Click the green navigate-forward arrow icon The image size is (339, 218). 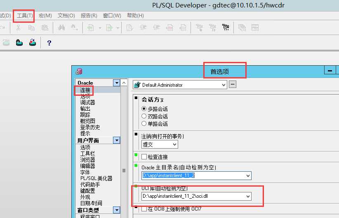pyautogui.click(x=109, y=28)
